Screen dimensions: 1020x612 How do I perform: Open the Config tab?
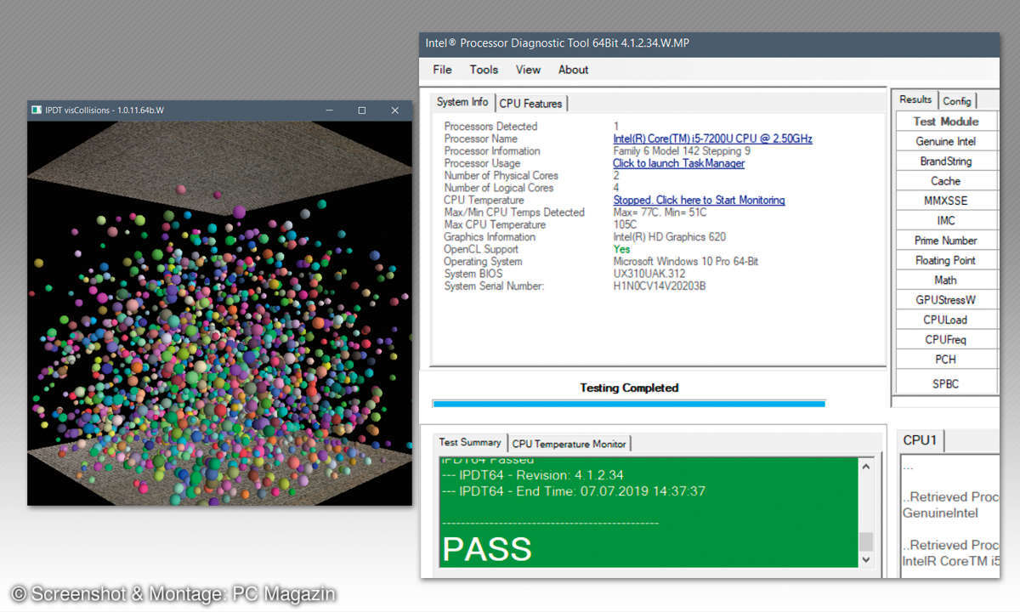957,100
